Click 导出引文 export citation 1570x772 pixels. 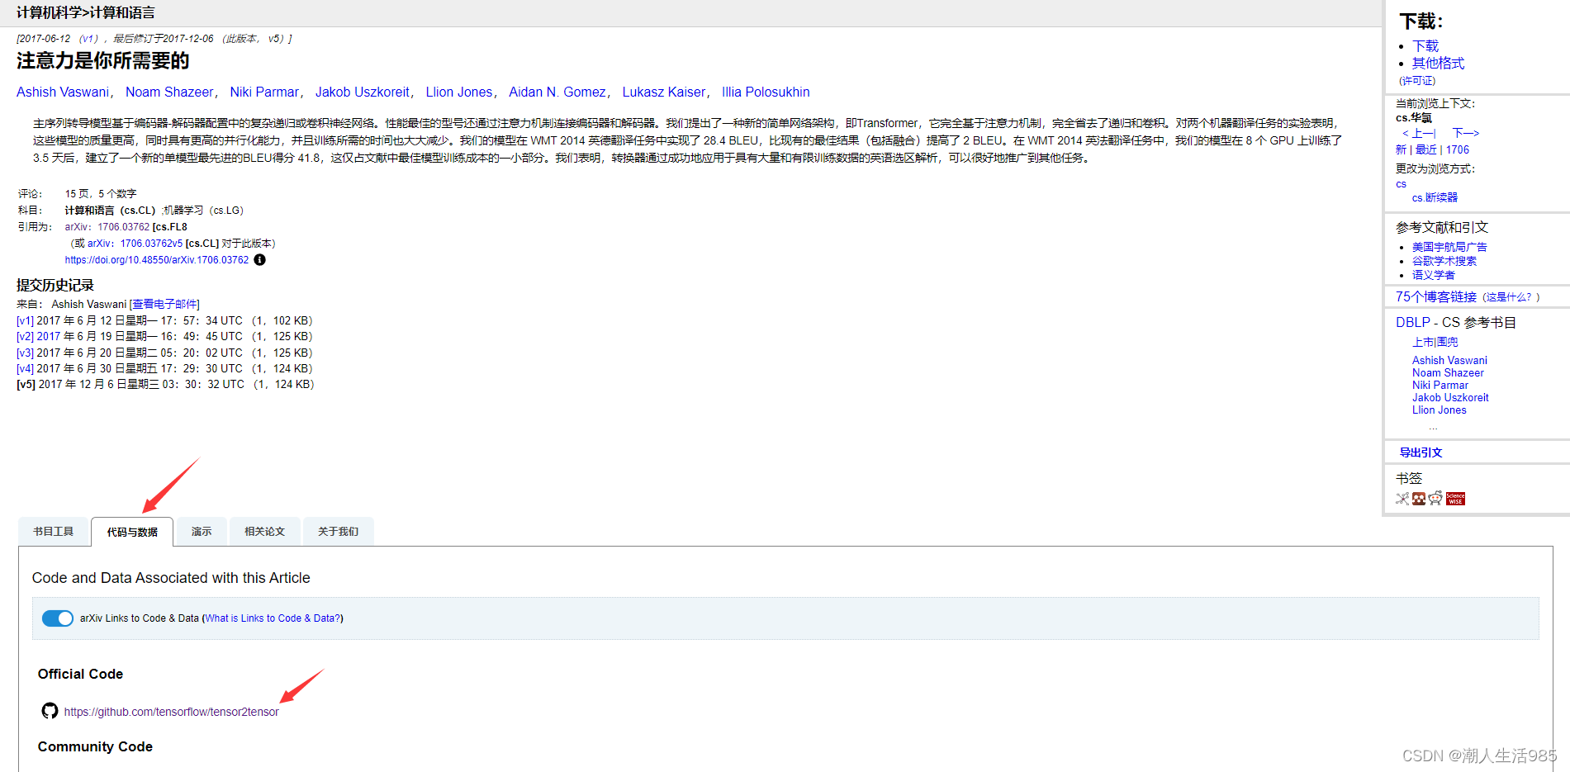point(1421,453)
